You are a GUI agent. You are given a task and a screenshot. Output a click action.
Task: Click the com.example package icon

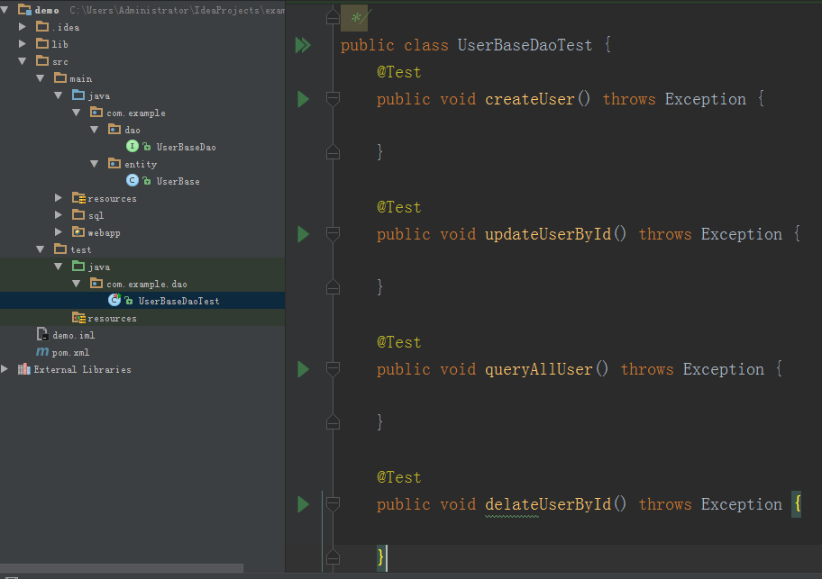[96, 112]
